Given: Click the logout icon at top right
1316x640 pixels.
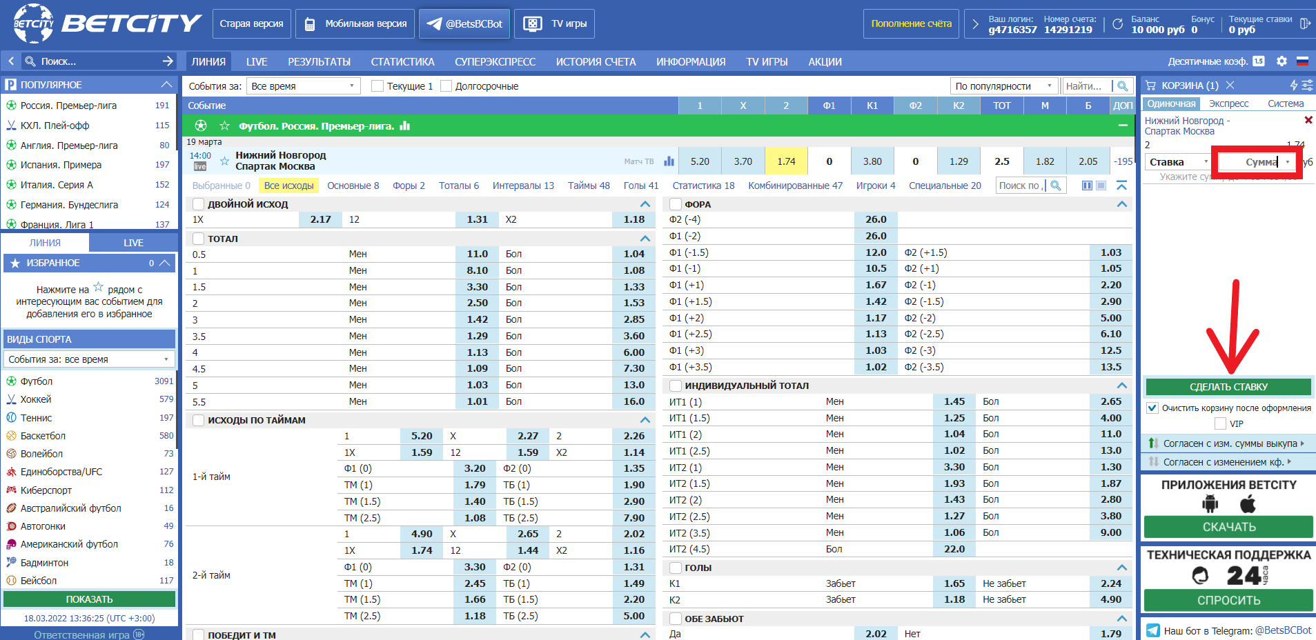Looking at the screenshot, I should tap(1304, 24).
